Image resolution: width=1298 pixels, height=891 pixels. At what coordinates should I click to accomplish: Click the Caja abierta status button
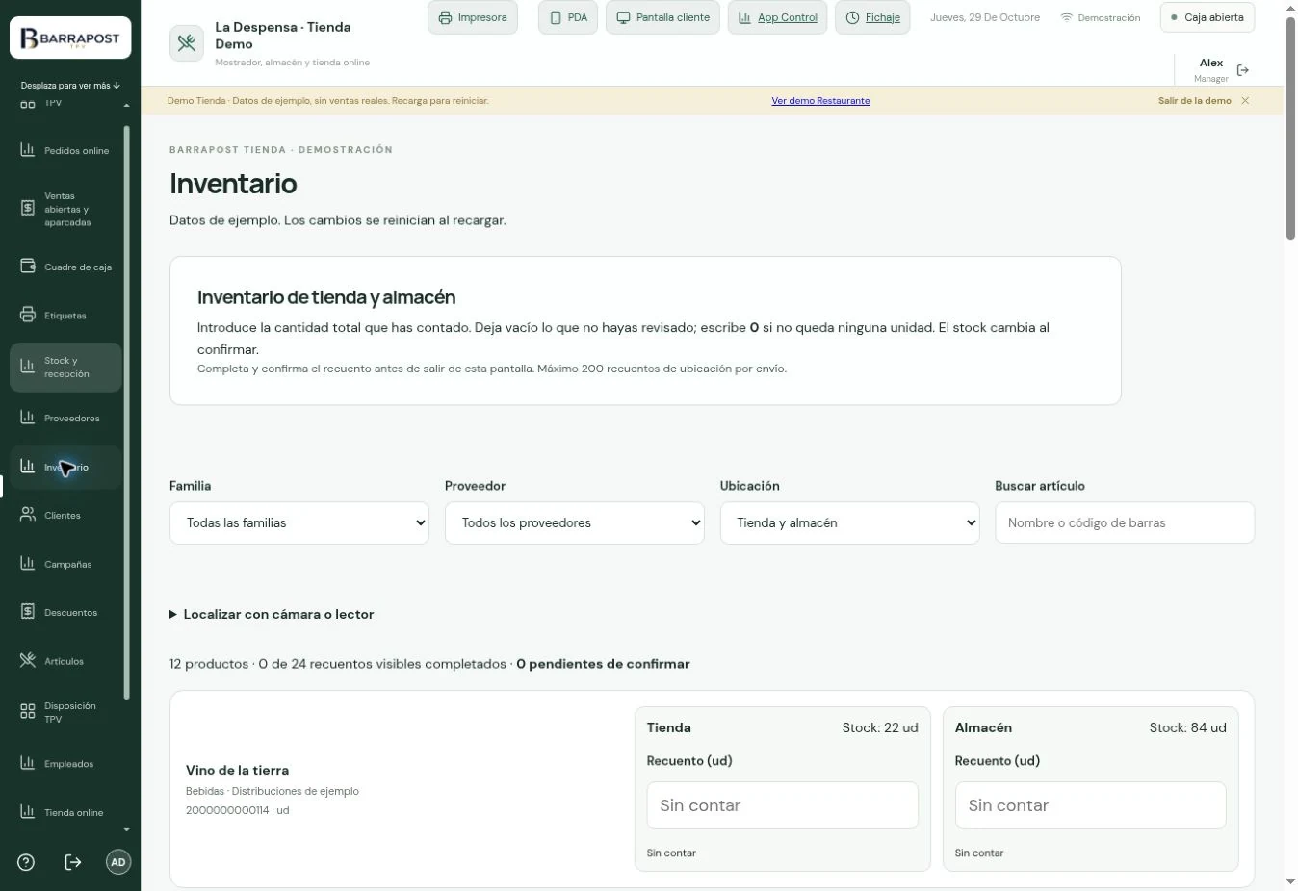(1207, 17)
